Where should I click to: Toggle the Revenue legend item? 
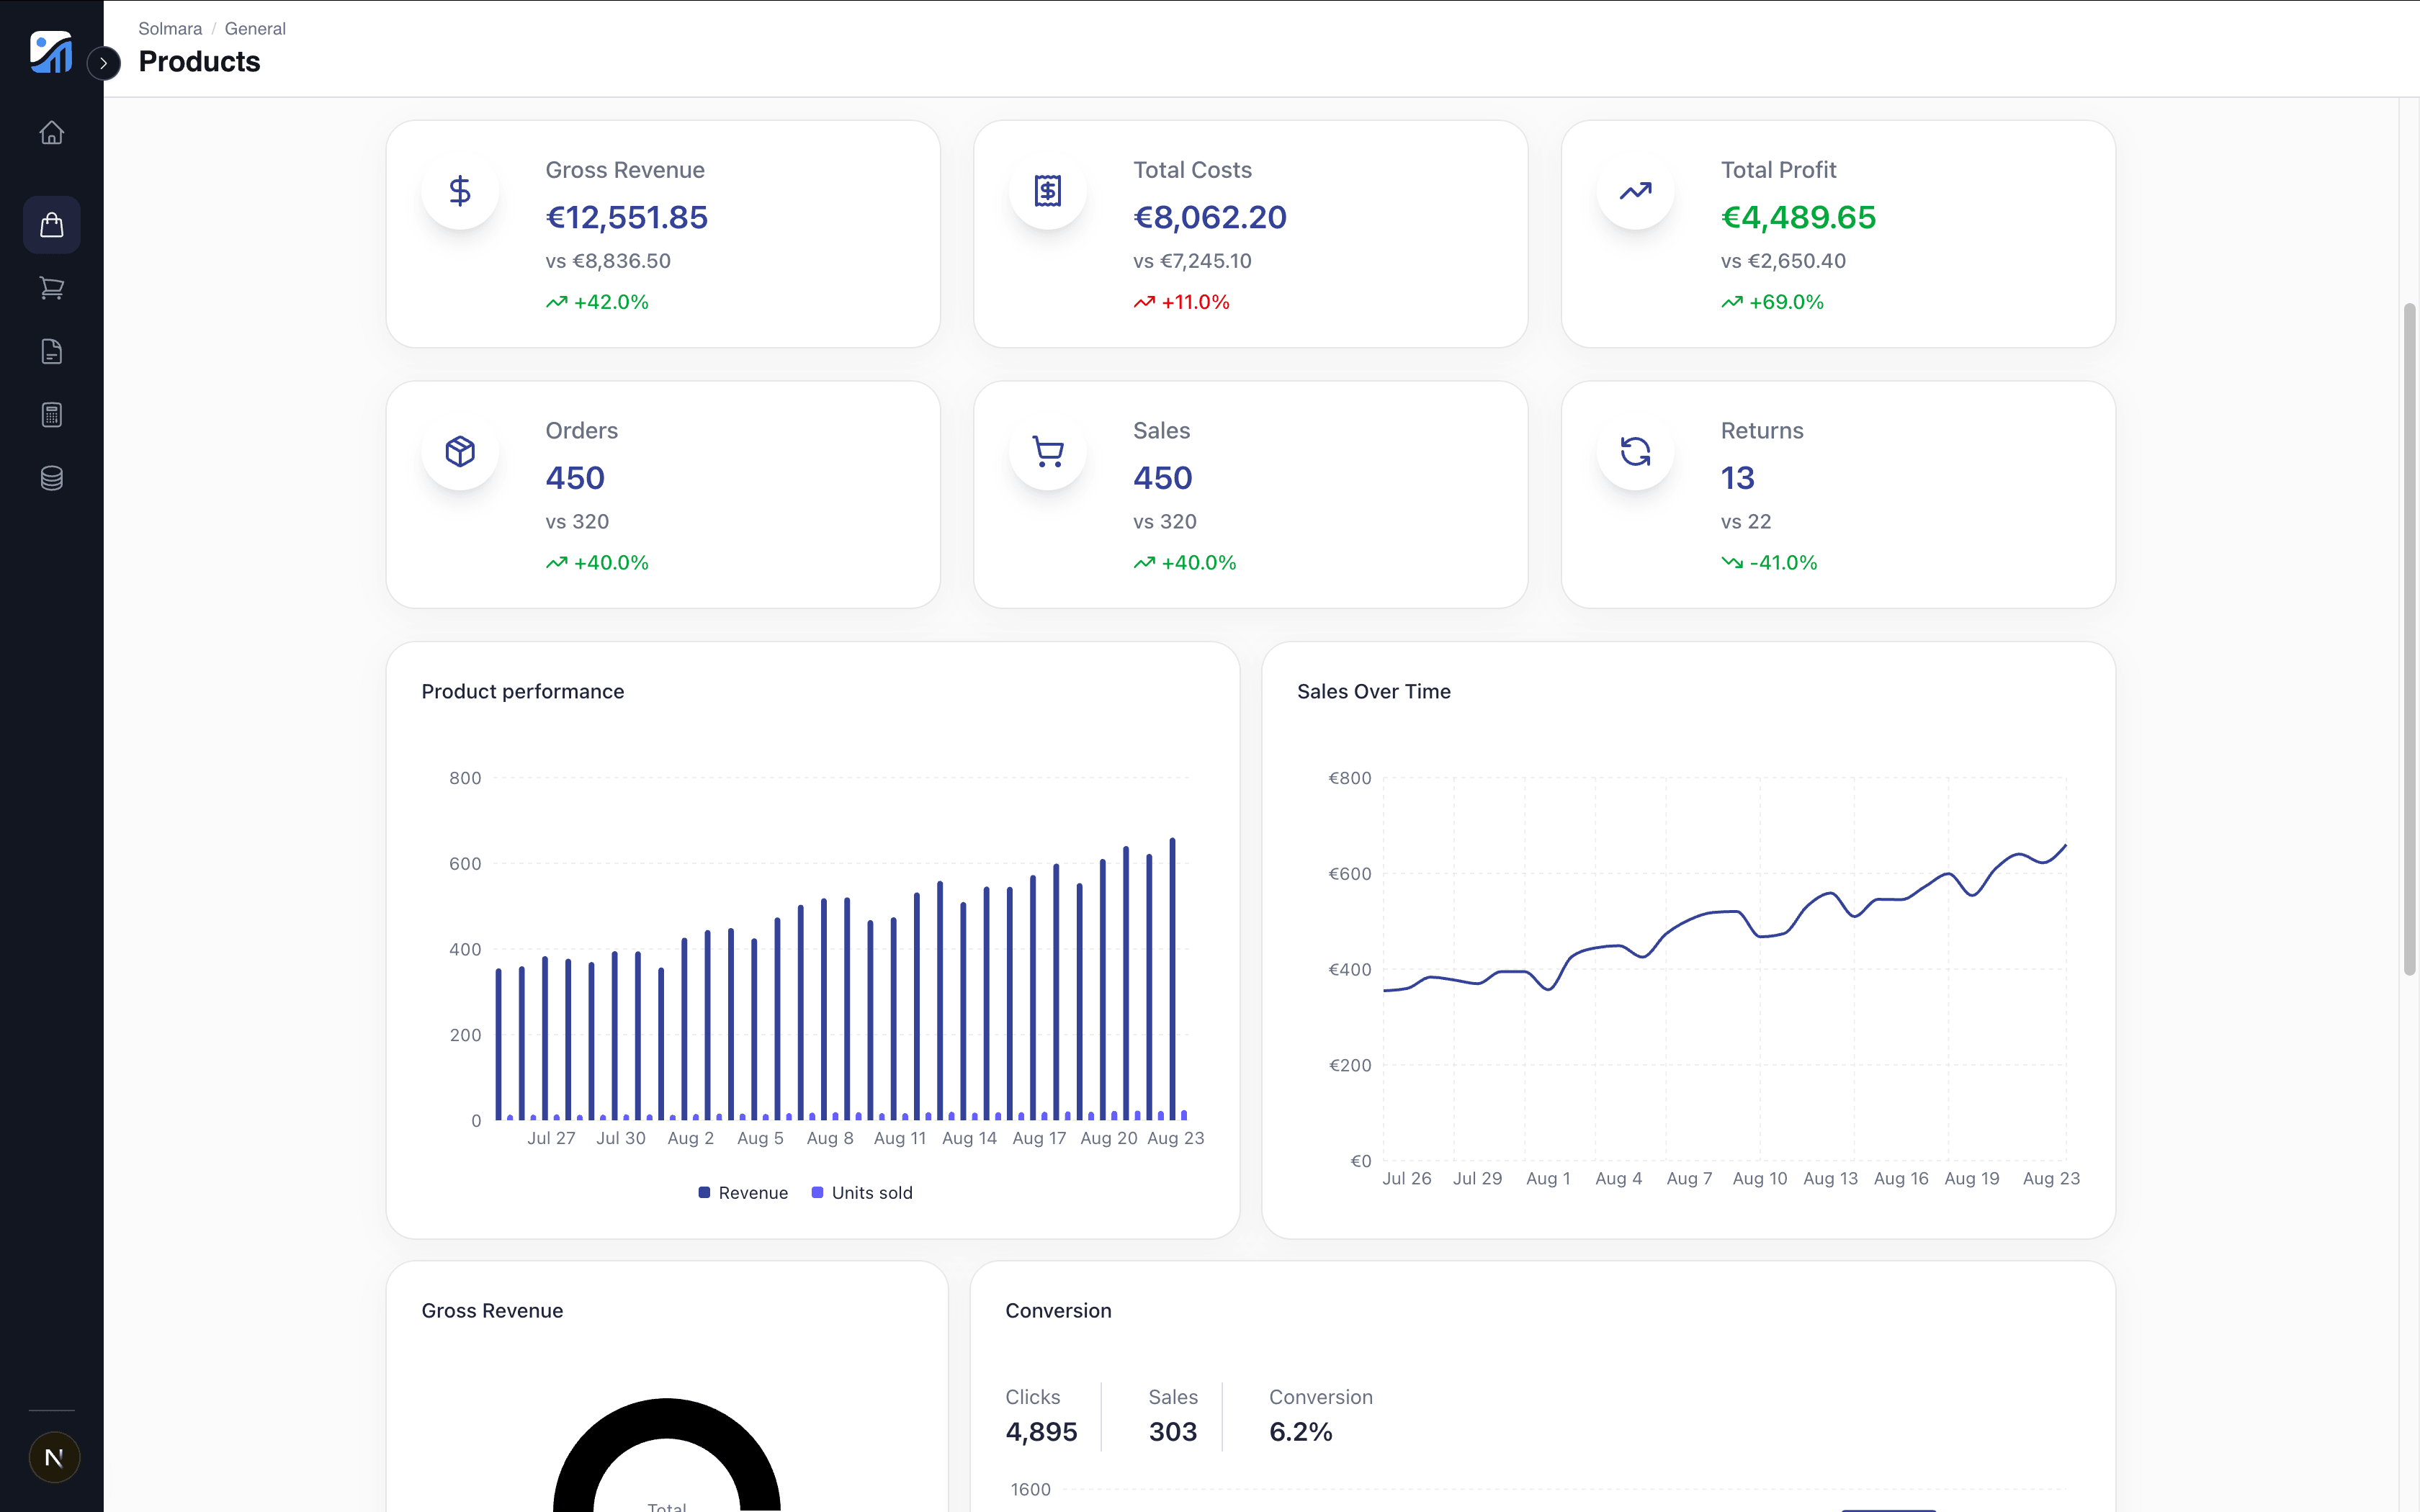click(743, 1192)
